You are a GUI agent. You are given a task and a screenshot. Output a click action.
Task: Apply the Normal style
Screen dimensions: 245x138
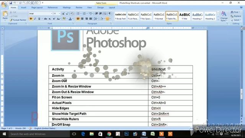click(x=159, y=16)
